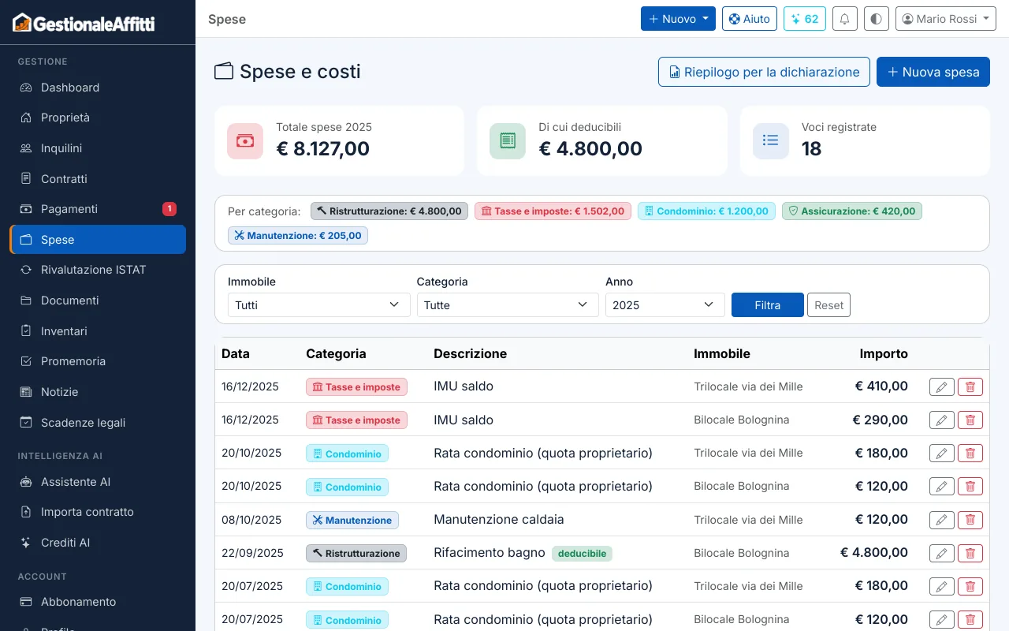Click the Condominio € 1.200,00 category badge

(x=706, y=211)
